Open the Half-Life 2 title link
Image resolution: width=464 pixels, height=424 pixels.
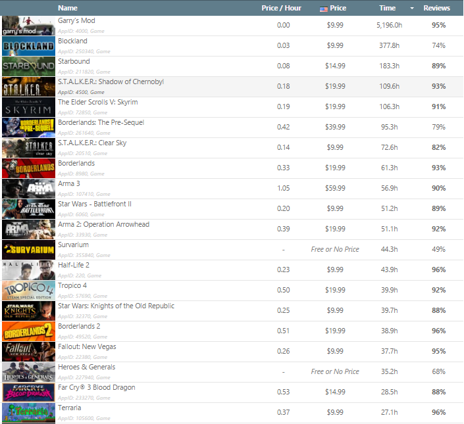[x=74, y=266]
